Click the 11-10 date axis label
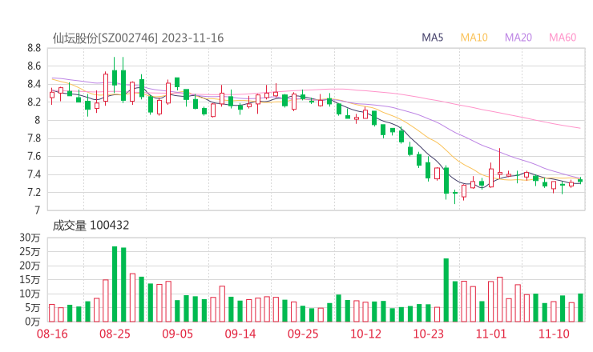The image size is (593, 352). 554,333
